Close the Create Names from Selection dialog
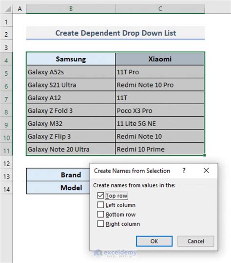Viewport: 231px width, 263px height. coord(206,171)
